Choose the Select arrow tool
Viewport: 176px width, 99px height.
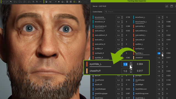click(11, 2)
